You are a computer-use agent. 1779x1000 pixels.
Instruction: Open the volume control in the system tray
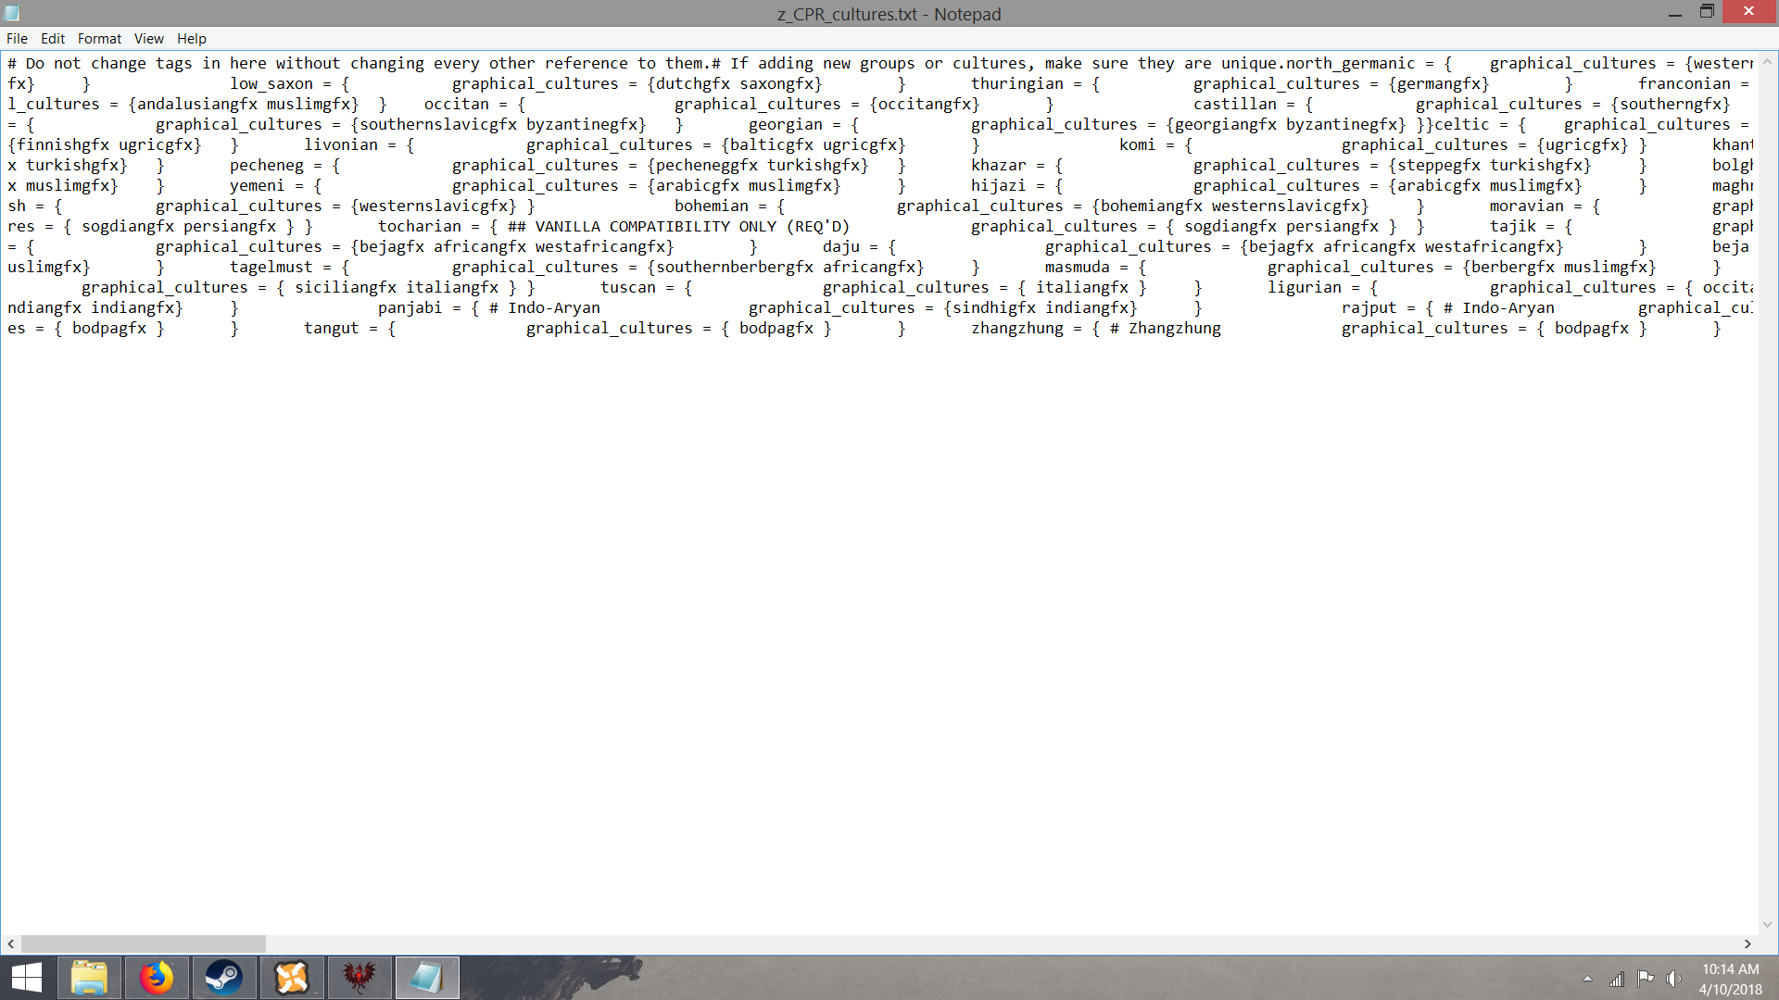[1672, 978]
